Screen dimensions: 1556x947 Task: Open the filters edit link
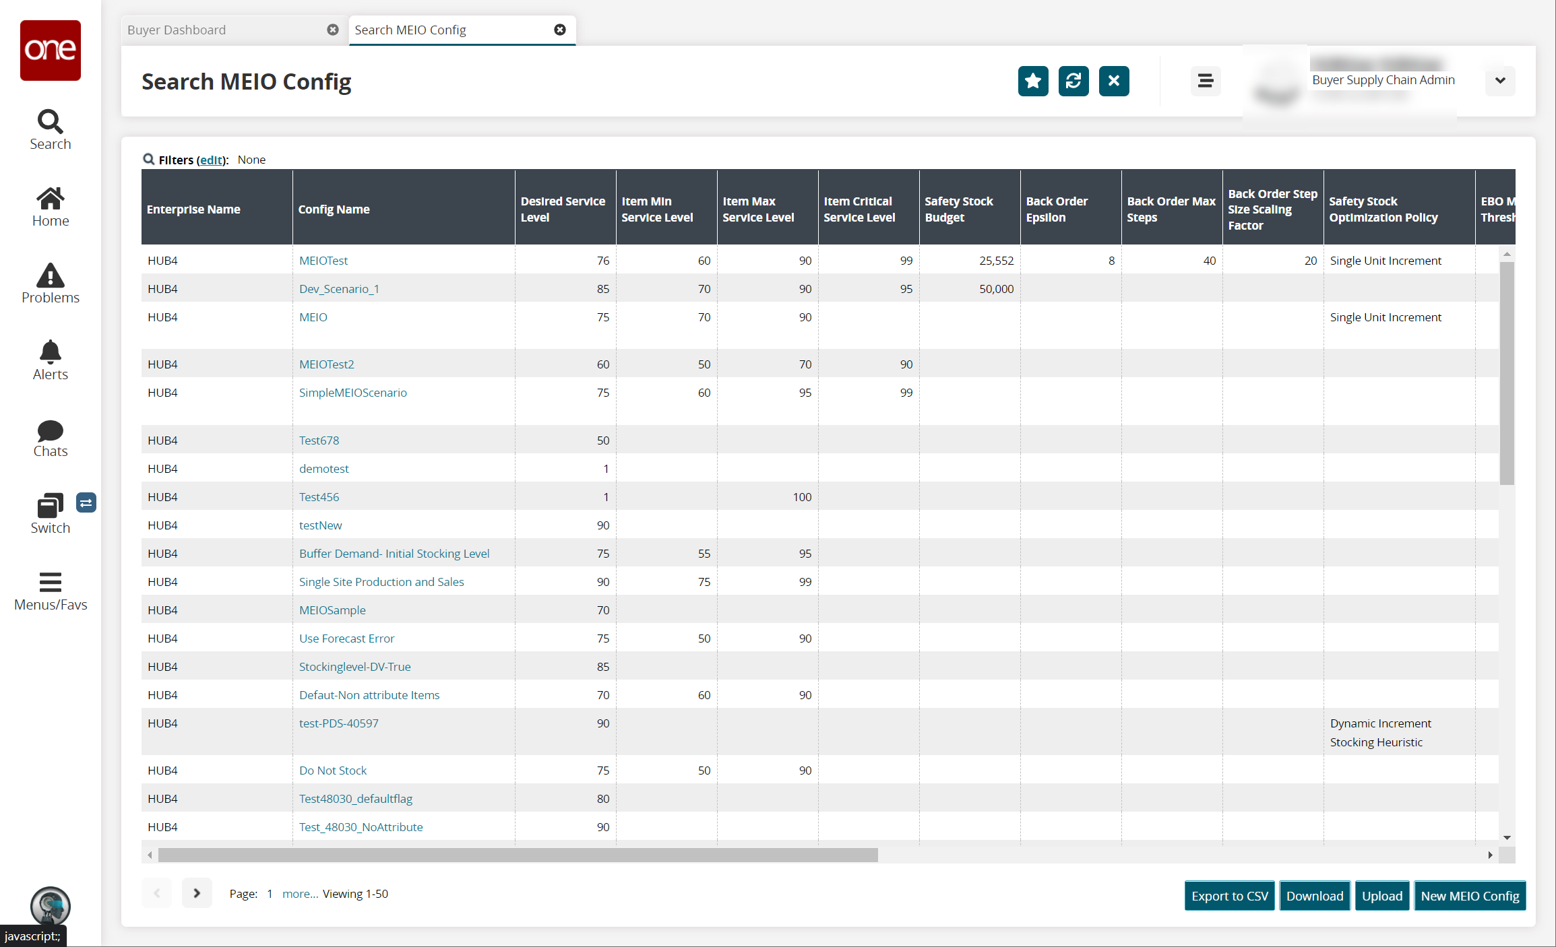(x=211, y=160)
